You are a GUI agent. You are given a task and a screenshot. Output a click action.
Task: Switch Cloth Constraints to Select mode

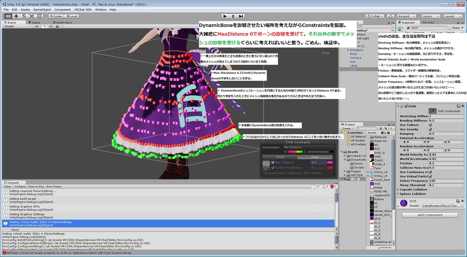pyautogui.click(x=280, y=157)
